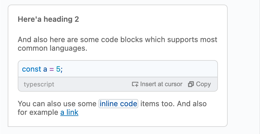Click the words "for example" before the link
260x134 pixels.
[x=38, y=113]
